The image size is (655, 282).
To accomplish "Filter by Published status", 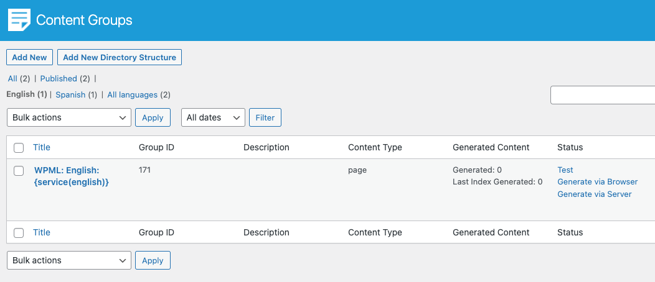I will pyautogui.click(x=59, y=79).
